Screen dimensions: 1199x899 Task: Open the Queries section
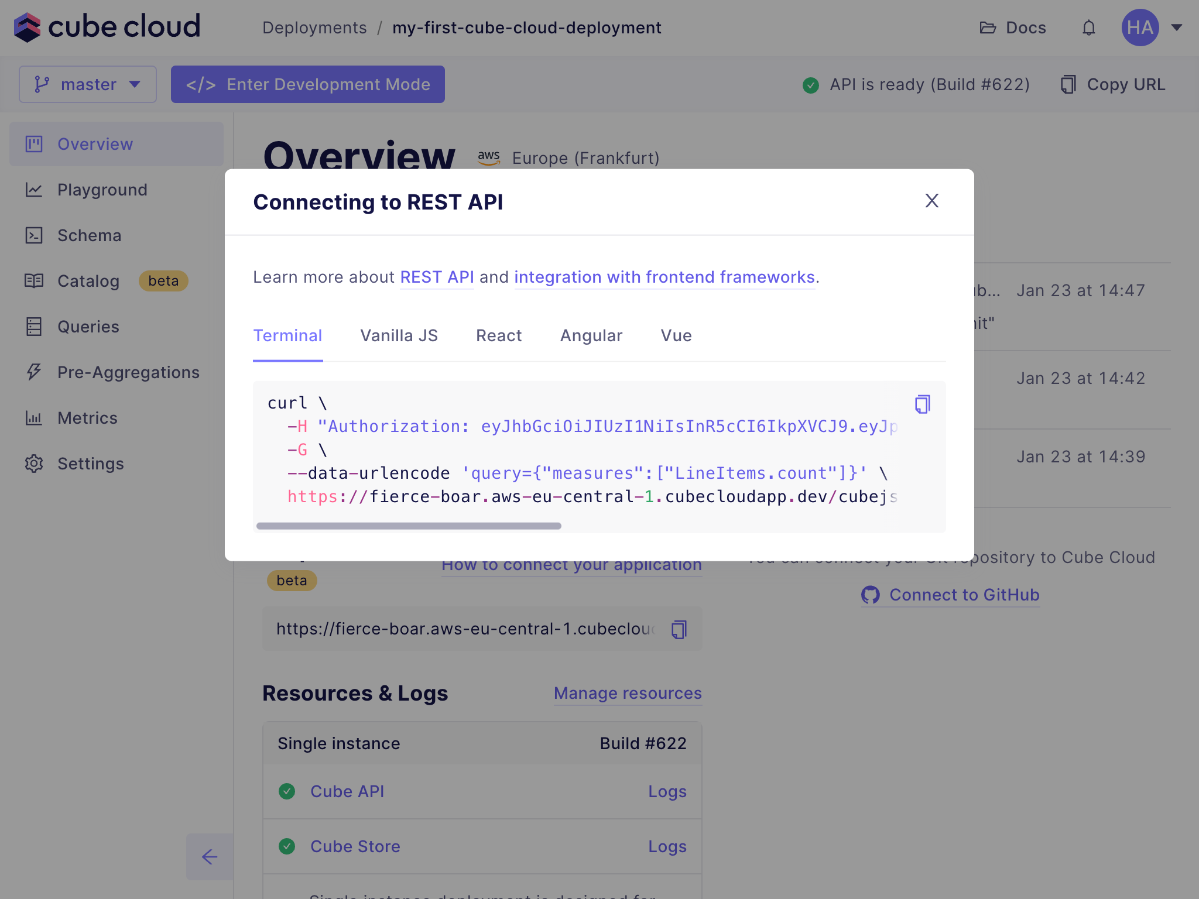(88, 327)
